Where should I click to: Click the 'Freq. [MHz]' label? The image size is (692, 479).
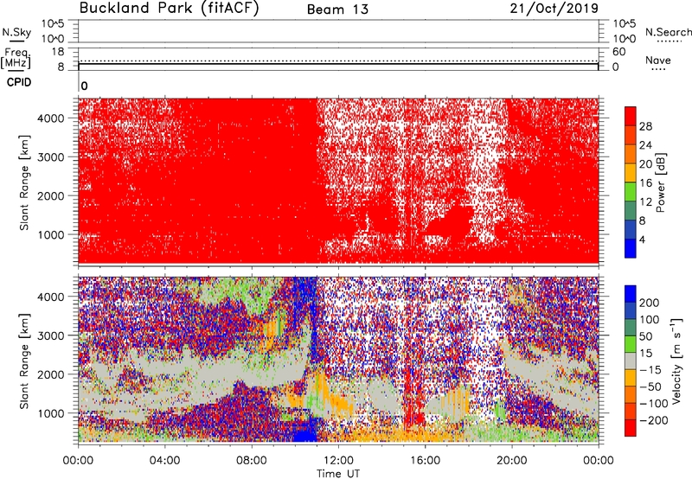(16, 58)
